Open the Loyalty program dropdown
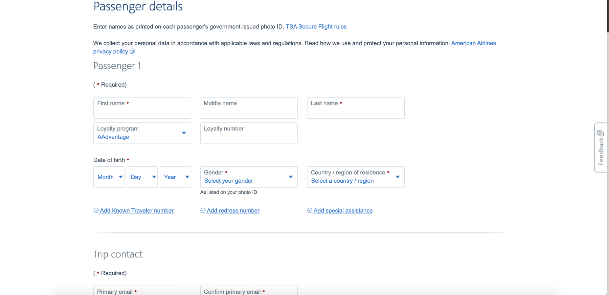The width and height of the screenshot is (609, 295). tap(142, 133)
